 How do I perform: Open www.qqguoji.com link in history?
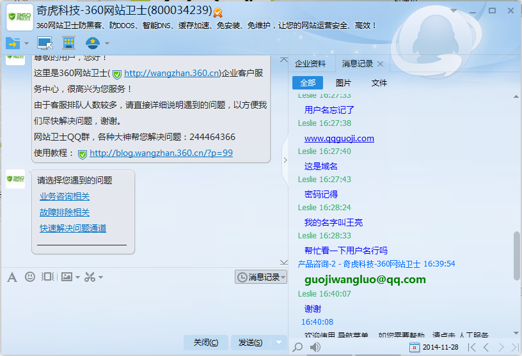pyautogui.click(x=339, y=138)
